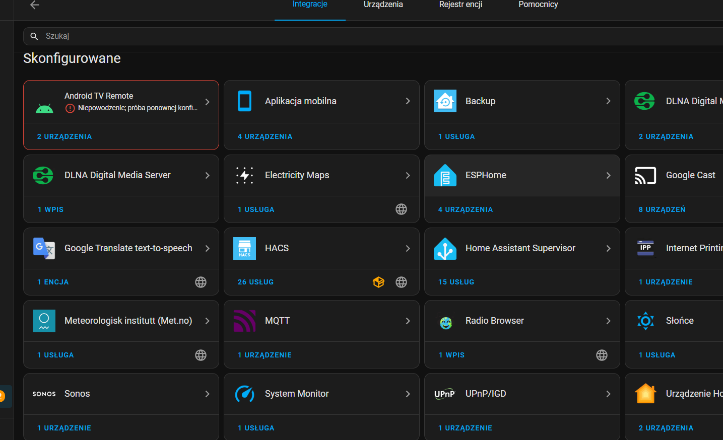Open the Pomocnicy tab
The image size is (723, 440).
[x=538, y=5]
